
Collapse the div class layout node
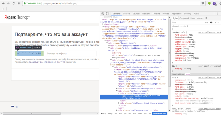pyautogui.click(x=105, y=41)
